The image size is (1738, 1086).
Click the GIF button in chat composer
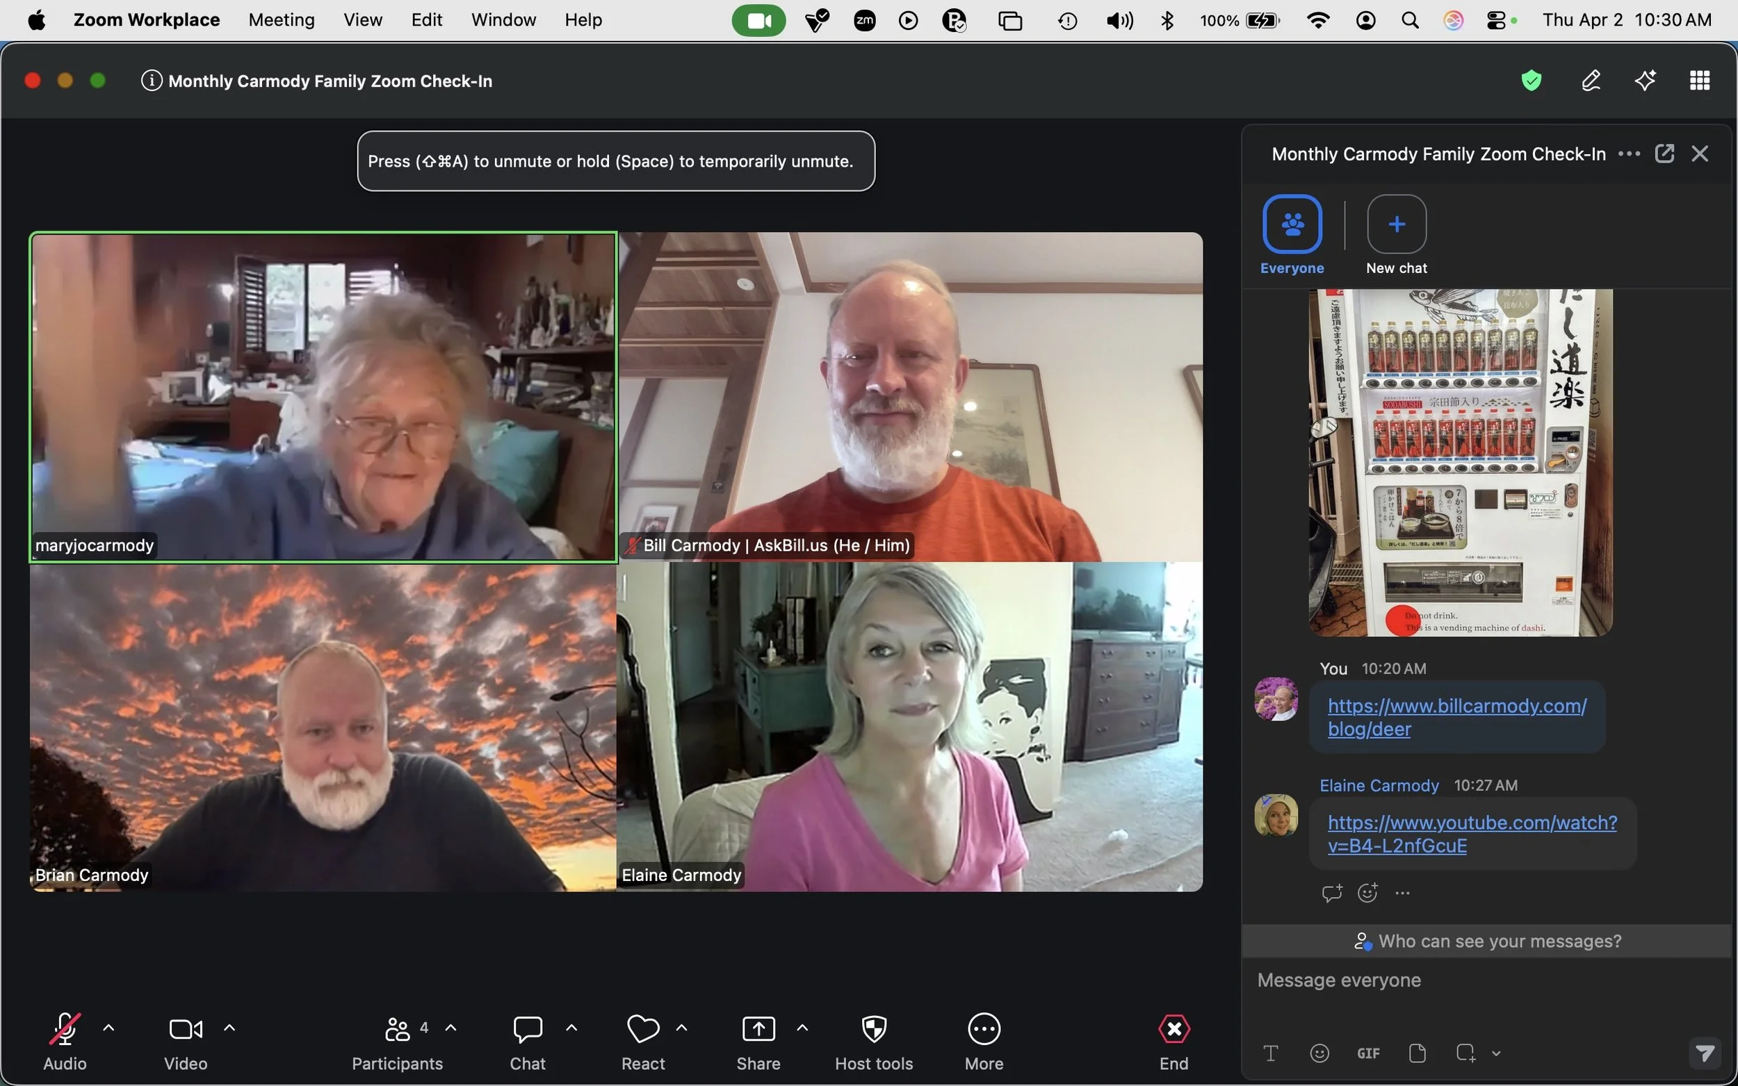1368,1053
